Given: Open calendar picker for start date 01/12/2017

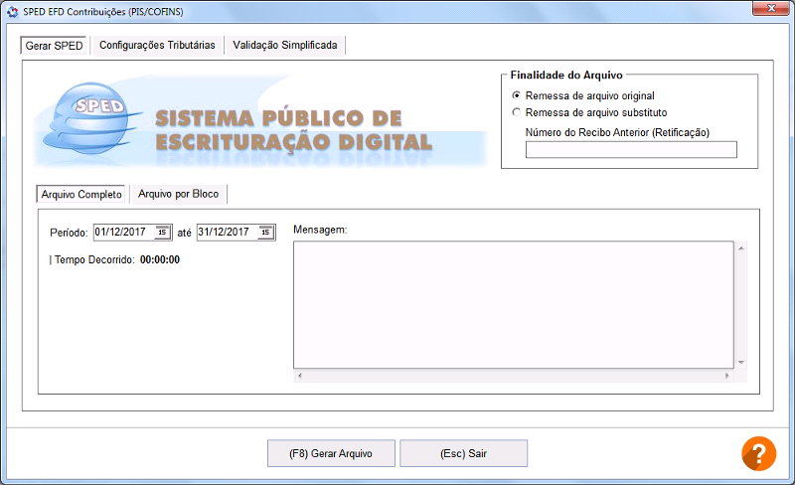Looking at the screenshot, I should click(162, 232).
